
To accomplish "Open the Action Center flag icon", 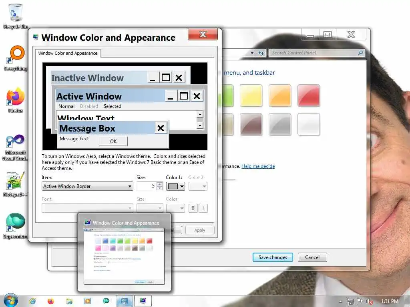I will point(360,301).
